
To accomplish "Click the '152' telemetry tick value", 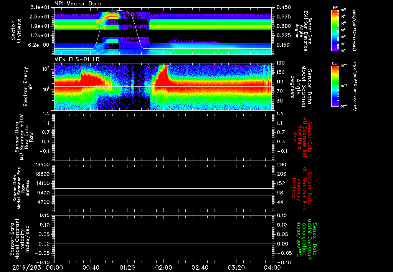I will click(281, 183).
